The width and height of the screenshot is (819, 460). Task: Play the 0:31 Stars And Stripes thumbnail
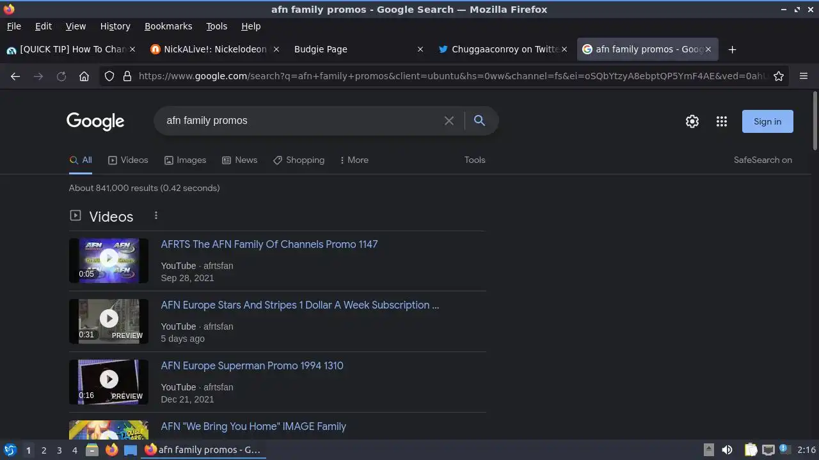(x=109, y=321)
